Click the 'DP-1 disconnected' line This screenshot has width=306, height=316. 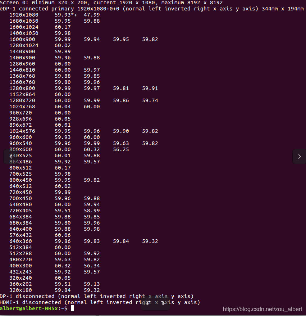[97, 296]
